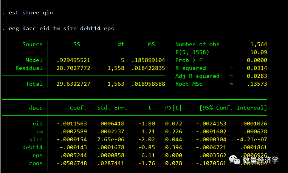Select rid p-value 0.072
This screenshot has height=173, width=288.
coord(173,124)
